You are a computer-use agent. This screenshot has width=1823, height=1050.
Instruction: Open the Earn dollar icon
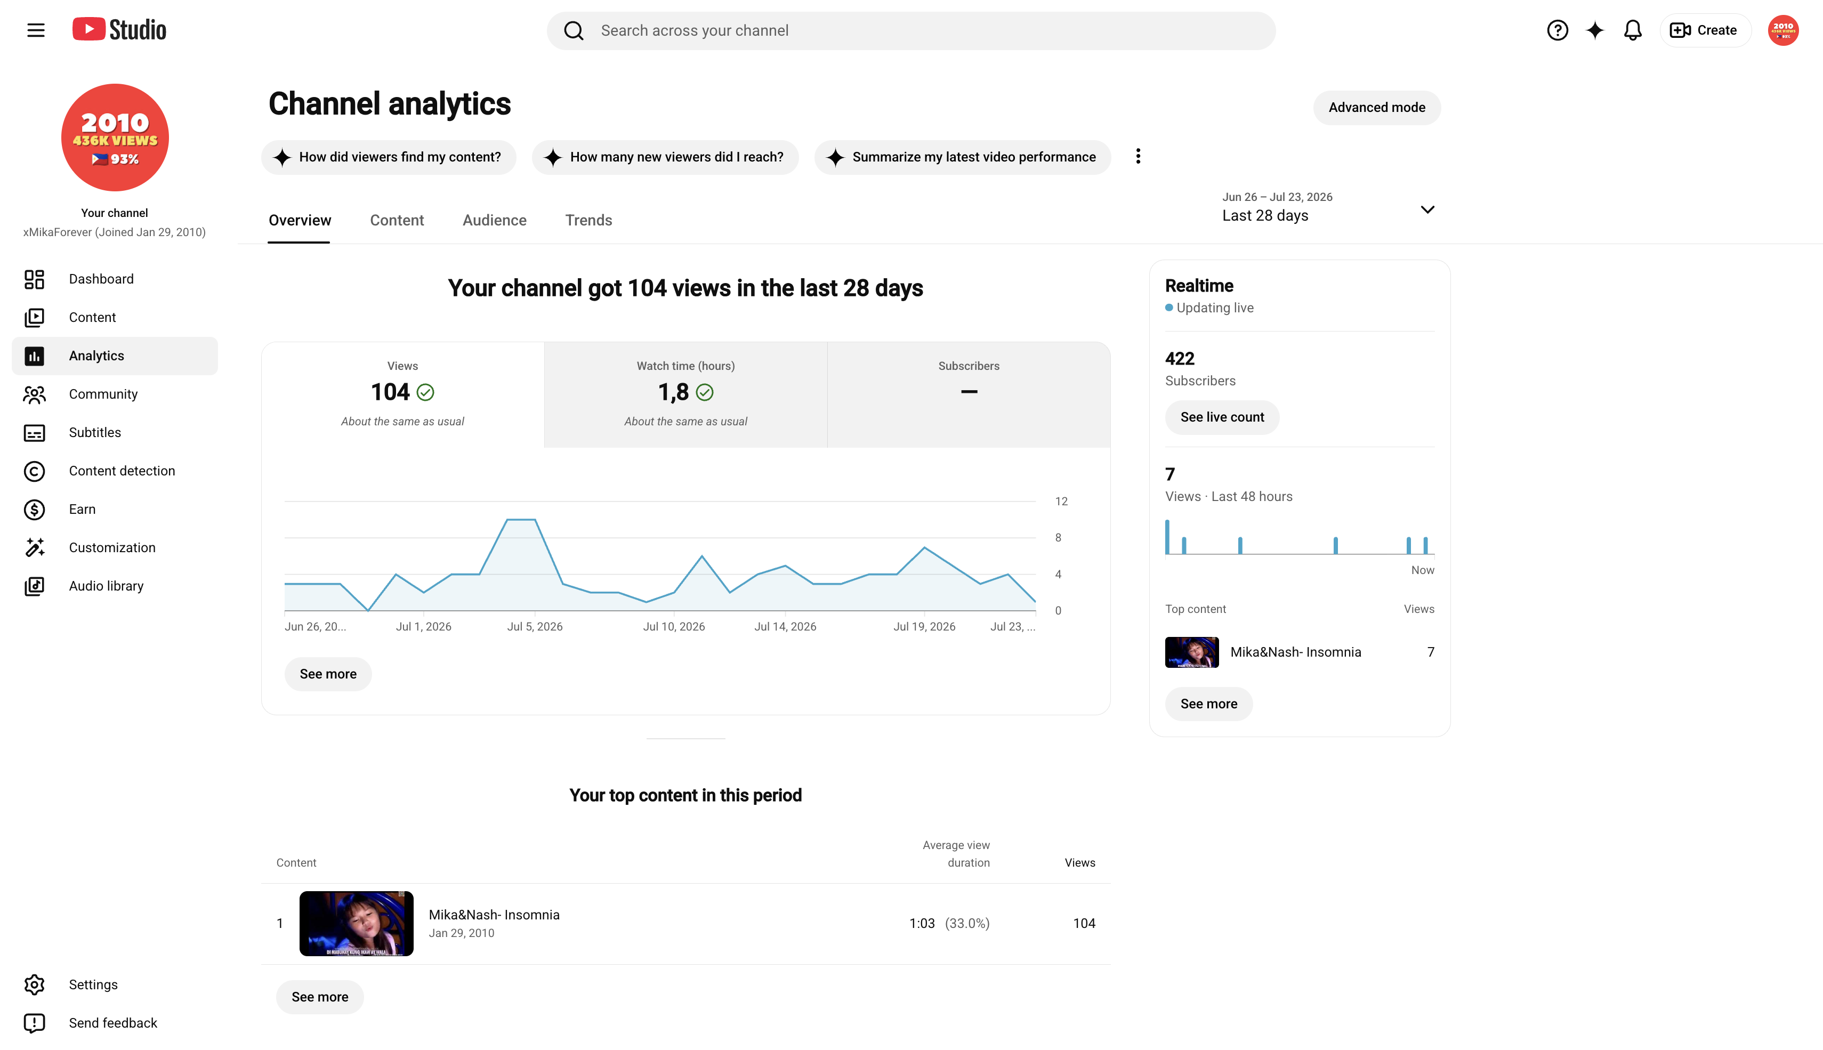[34, 509]
